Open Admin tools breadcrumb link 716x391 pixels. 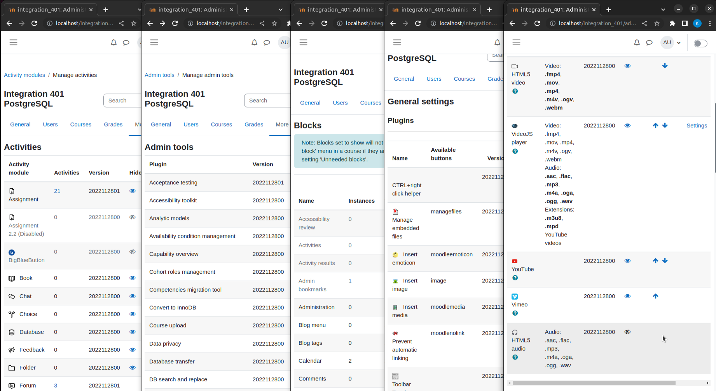pos(159,75)
